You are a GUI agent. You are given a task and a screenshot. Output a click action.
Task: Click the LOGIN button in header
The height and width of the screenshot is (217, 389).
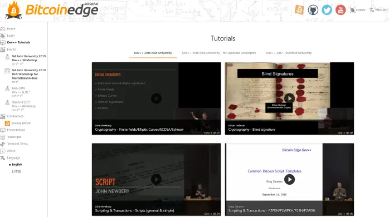point(357,10)
